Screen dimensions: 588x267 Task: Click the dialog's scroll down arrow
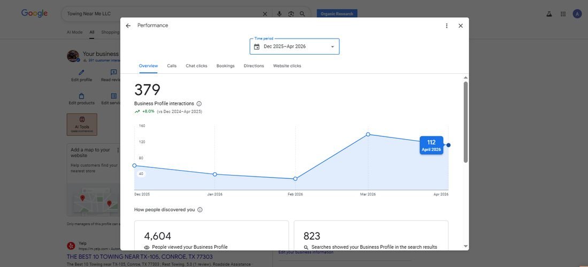tap(466, 246)
